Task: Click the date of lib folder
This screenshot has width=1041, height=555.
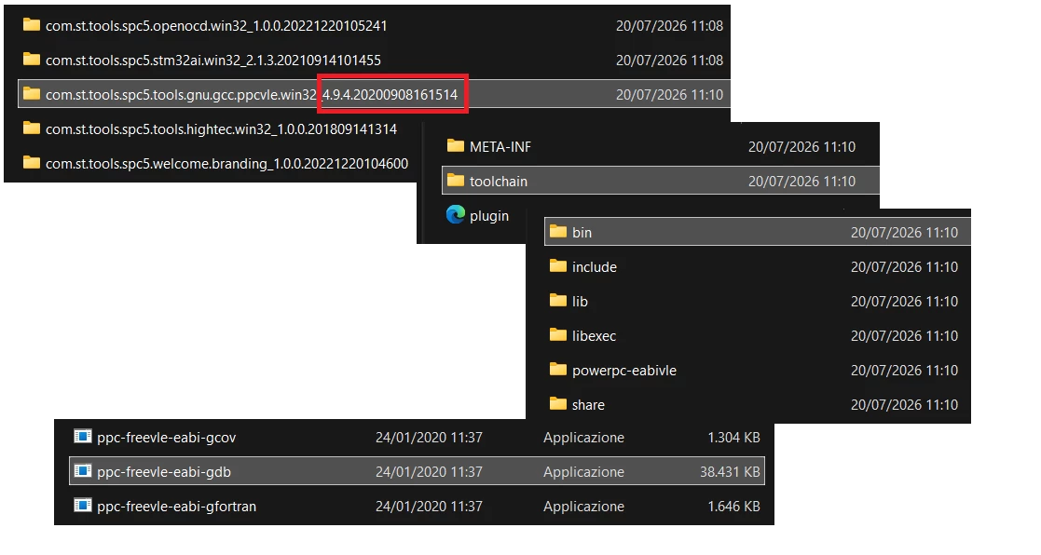Action: [904, 302]
